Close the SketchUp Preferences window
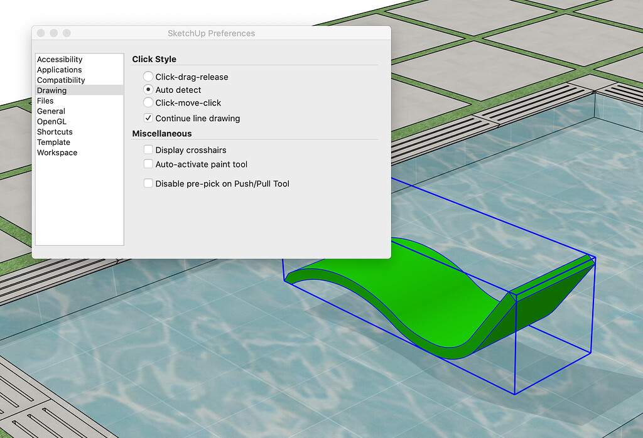This screenshot has width=643, height=438. pyautogui.click(x=40, y=33)
